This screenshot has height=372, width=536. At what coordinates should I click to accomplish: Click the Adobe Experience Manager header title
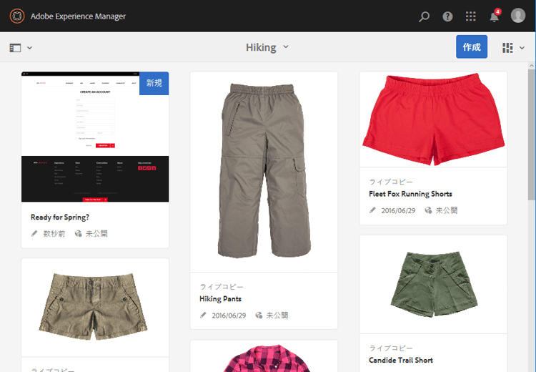click(x=78, y=16)
